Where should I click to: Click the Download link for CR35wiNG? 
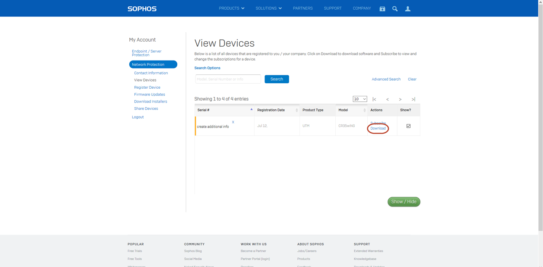tap(378, 128)
